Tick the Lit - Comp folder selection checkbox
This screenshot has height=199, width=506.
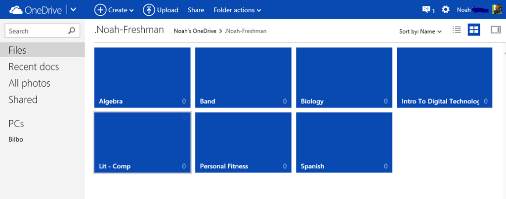(185, 118)
